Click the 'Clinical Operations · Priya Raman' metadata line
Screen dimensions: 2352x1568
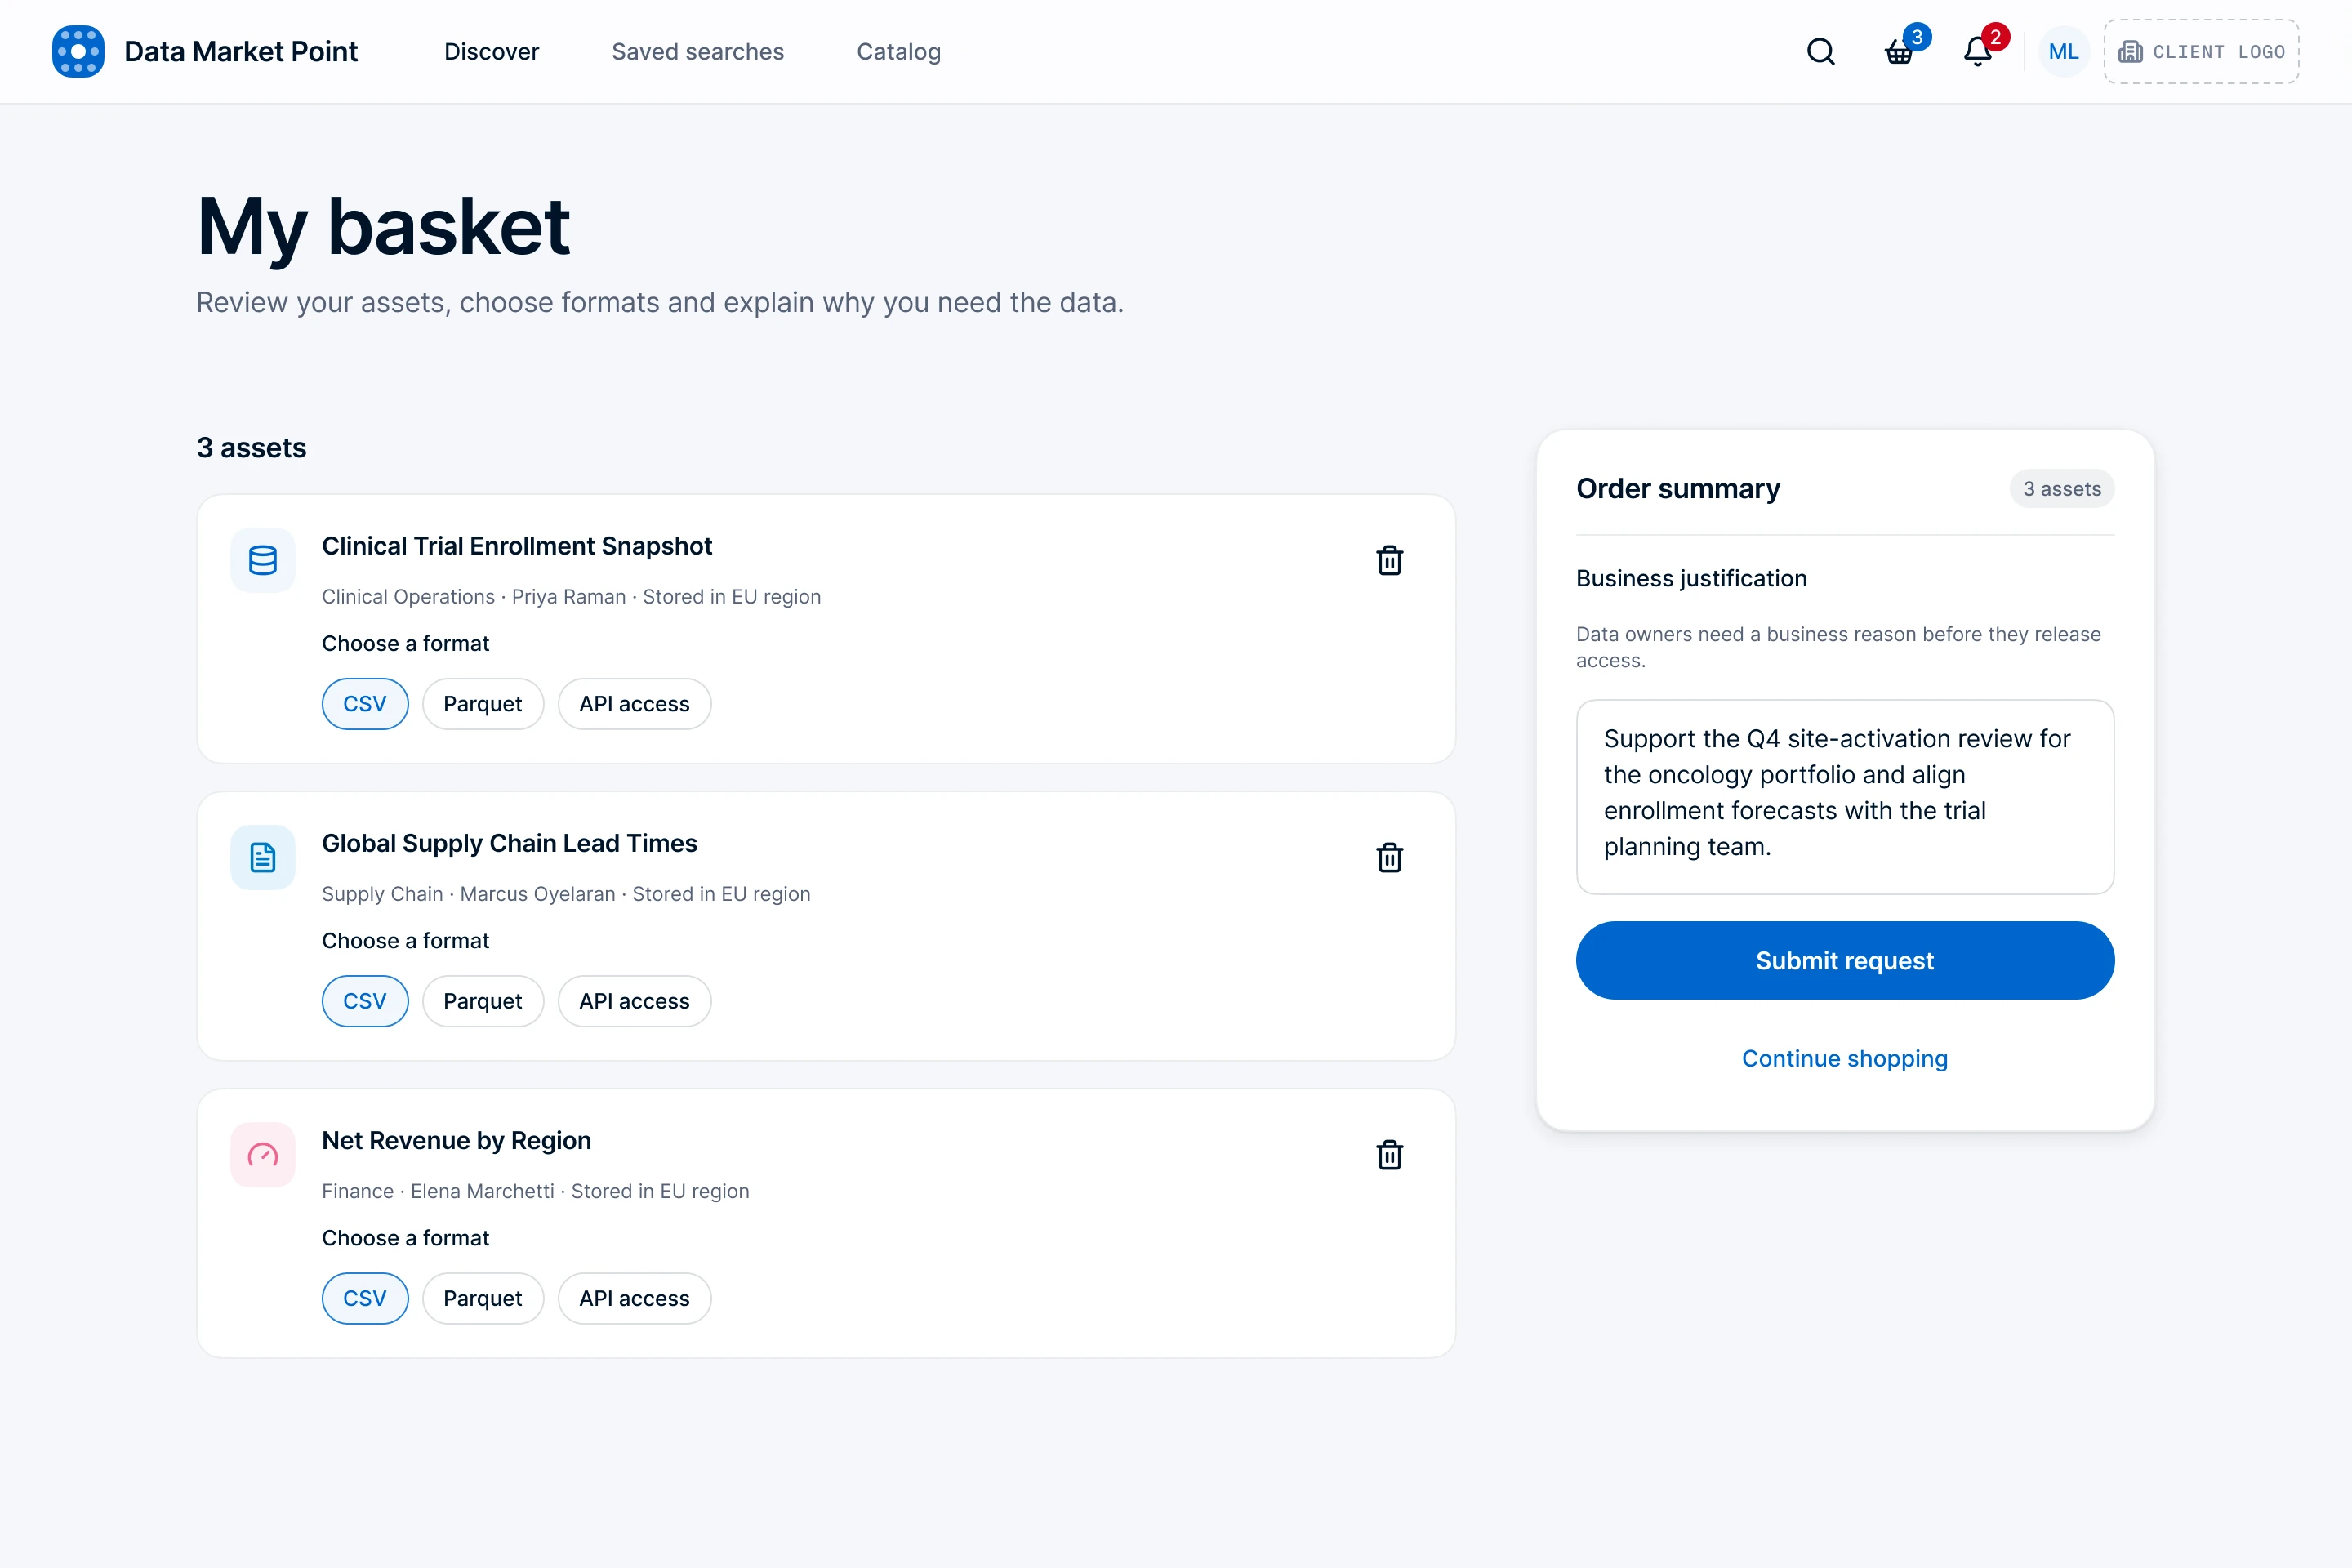tap(571, 596)
